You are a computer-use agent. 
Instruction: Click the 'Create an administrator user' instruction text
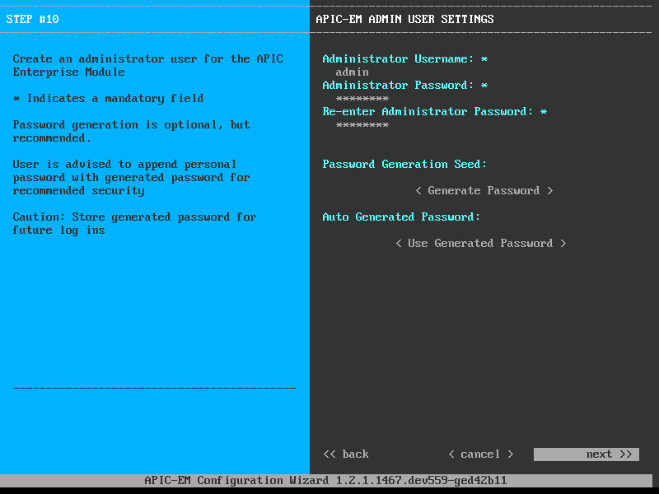(x=148, y=66)
